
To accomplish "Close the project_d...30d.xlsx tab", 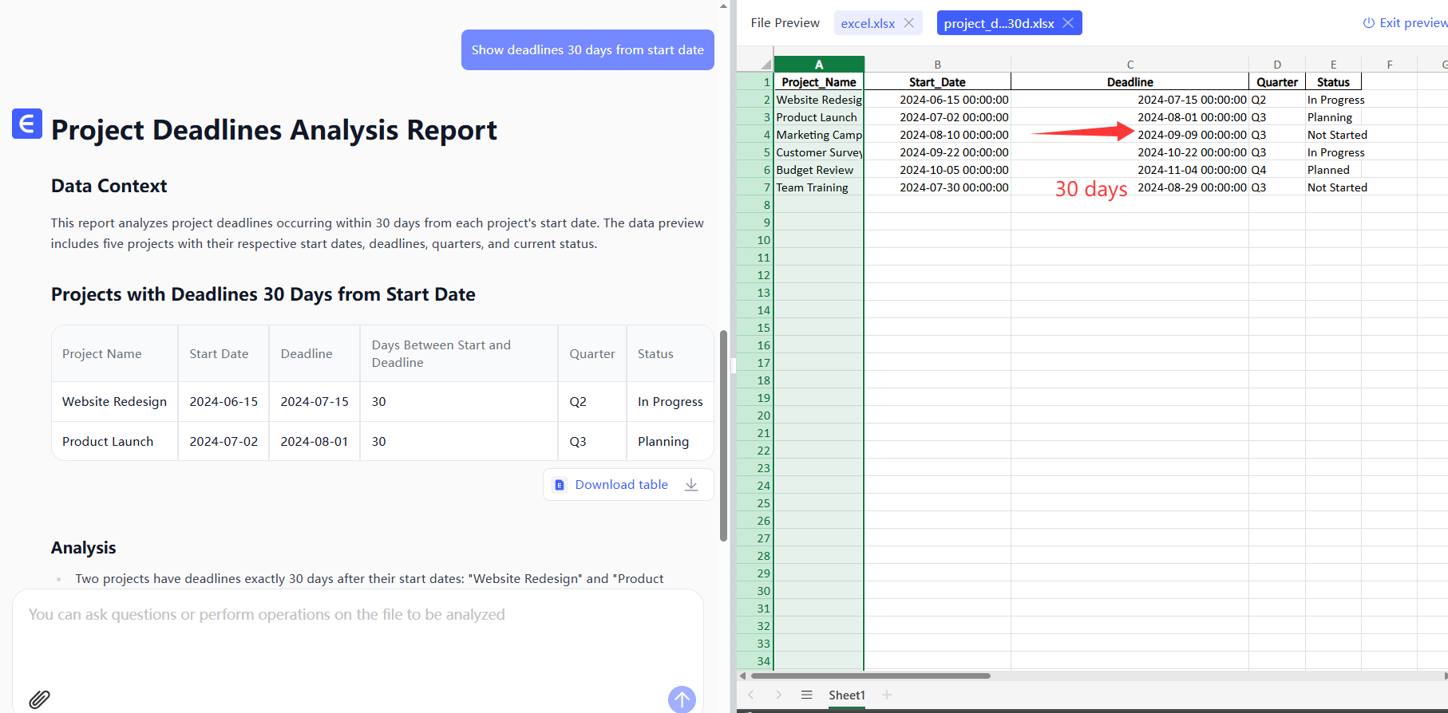I will tap(1068, 23).
